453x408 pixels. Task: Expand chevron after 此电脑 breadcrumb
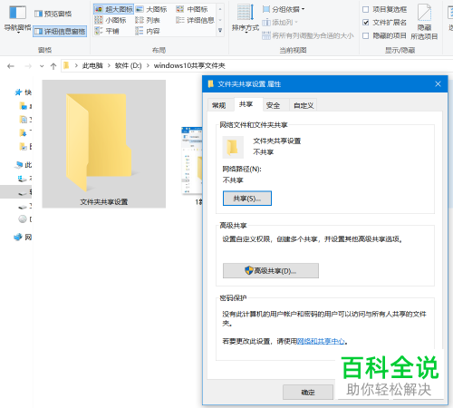coord(109,65)
